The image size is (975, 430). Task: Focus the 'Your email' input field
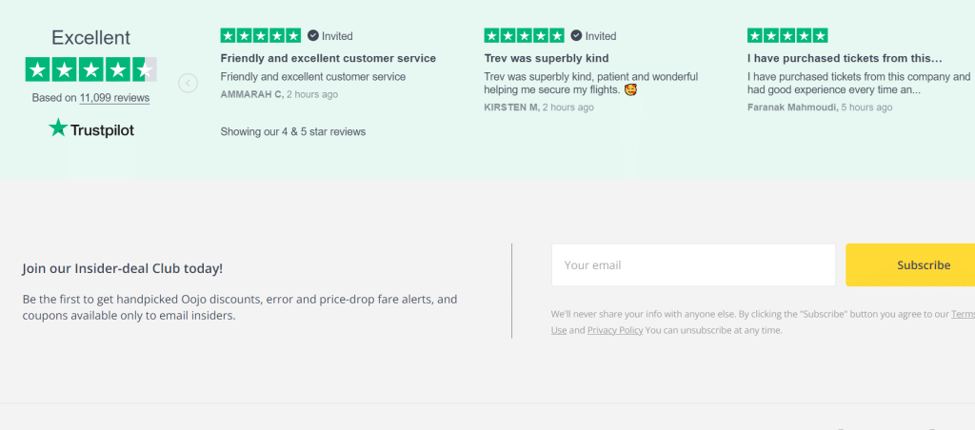693,265
